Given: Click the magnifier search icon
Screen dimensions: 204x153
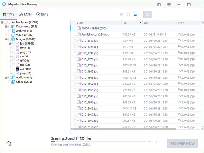Looking at the screenshot, I should coord(148,14).
